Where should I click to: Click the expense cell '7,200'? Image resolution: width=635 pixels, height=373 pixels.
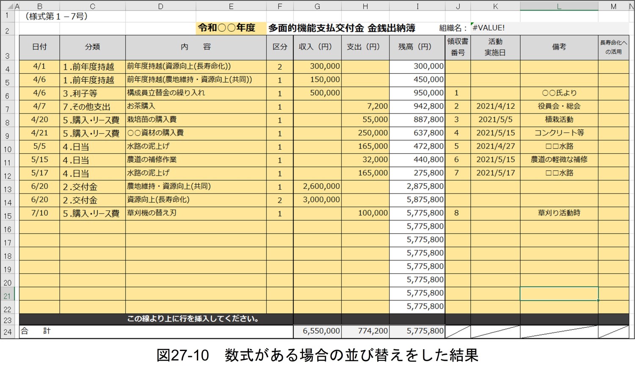coord(365,107)
